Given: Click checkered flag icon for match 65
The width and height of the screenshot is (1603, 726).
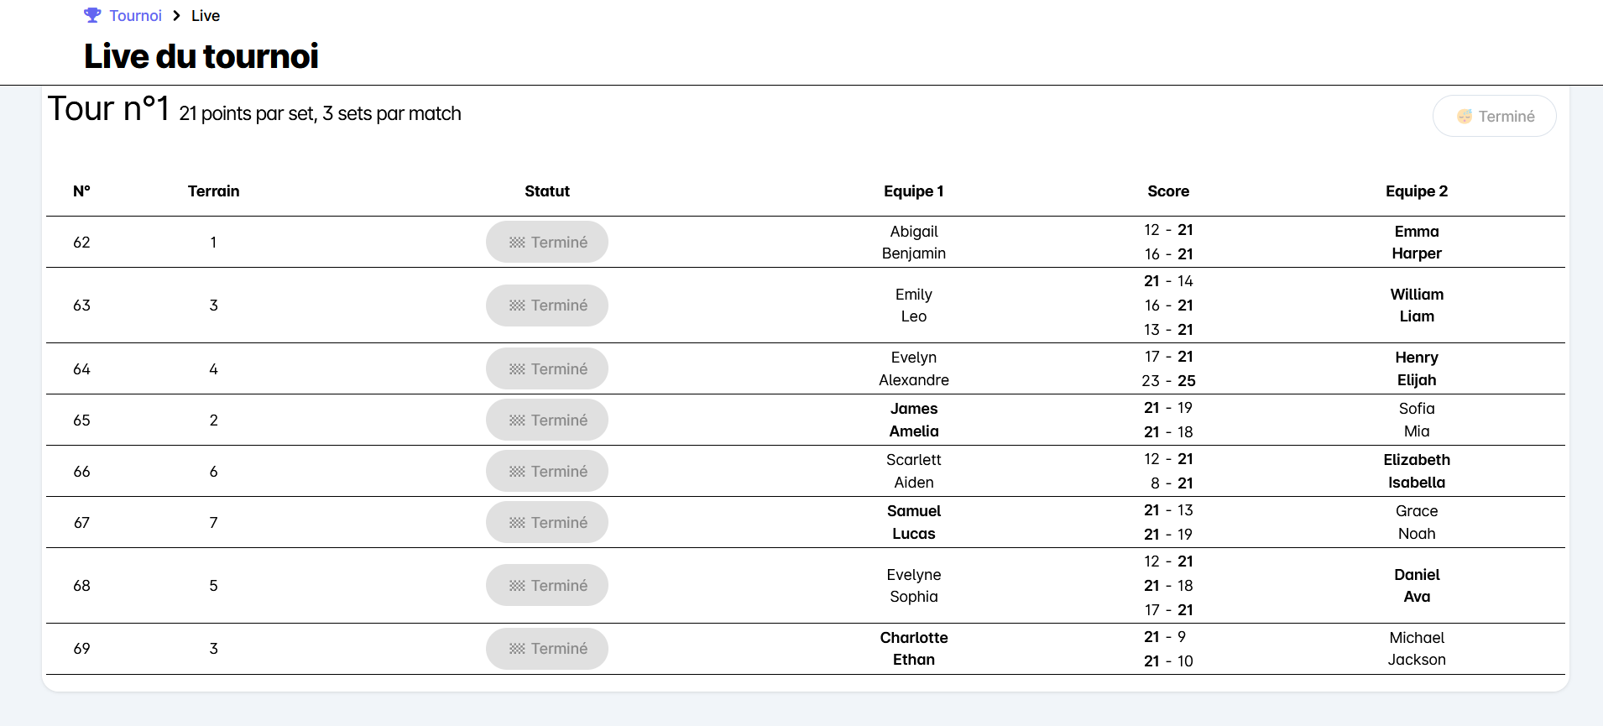Looking at the screenshot, I should tap(517, 420).
